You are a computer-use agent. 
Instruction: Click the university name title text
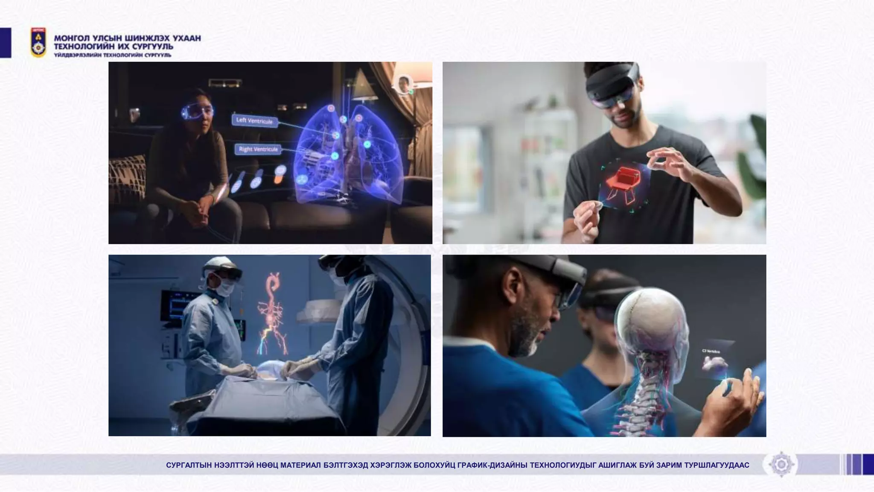point(127,42)
